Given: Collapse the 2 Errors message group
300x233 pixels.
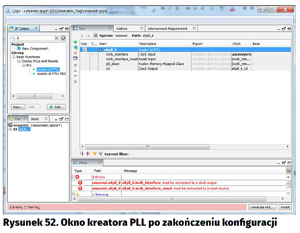Looking at the screenshot, I should click(73, 177).
